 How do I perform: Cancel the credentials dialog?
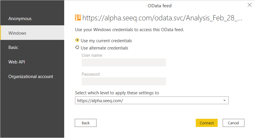233,123
